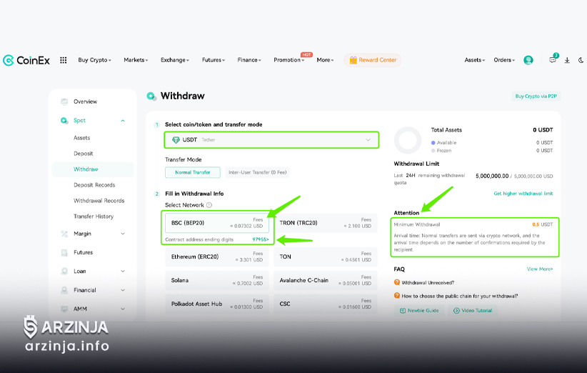Toggle dark mode moon icon
Image resolution: width=587 pixels, height=373 pixels.
pos(581,60)
